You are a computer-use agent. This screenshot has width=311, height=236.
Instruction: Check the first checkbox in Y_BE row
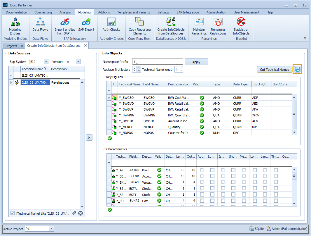202,176
